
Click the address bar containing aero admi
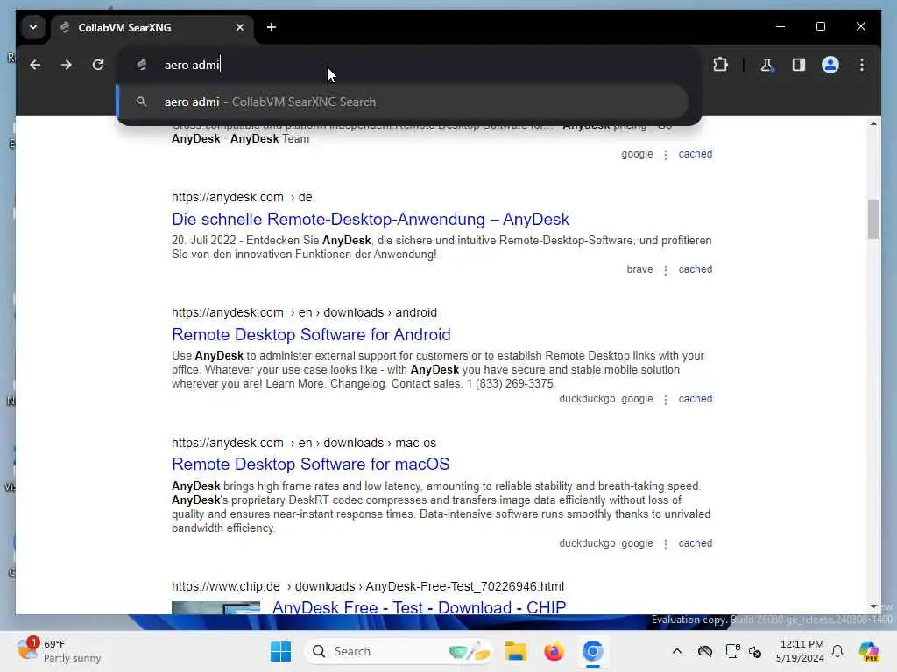point(408,65)
